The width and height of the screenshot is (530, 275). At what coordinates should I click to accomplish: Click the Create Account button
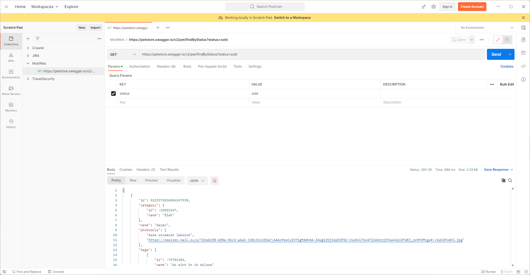(x=472, y=7)
